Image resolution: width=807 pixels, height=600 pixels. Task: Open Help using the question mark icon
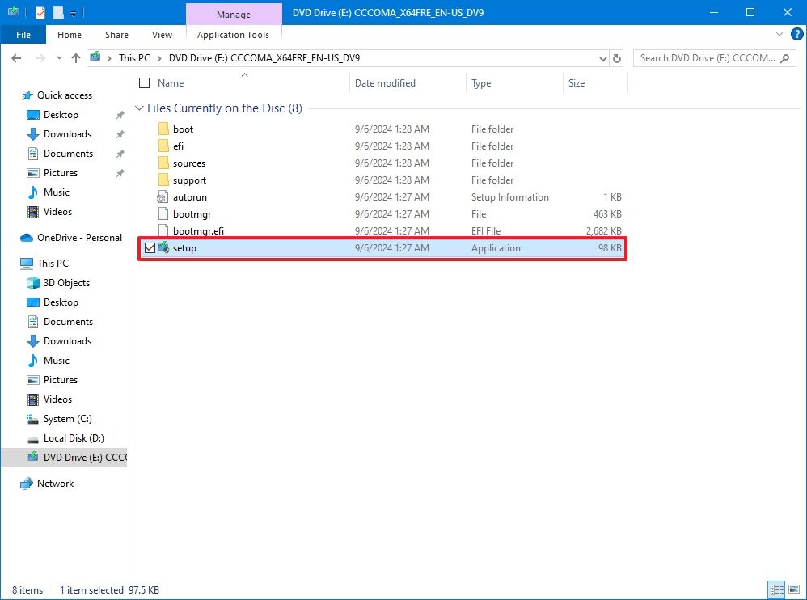pyautogui.click(x=797, y=34)
